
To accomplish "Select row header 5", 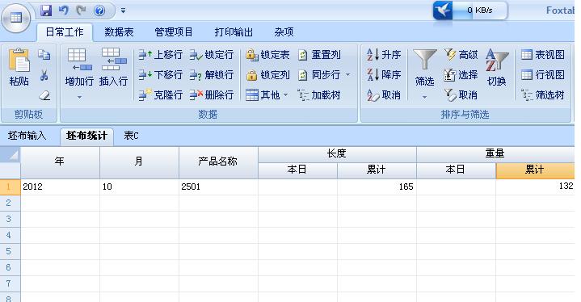I will pos(10,252).
